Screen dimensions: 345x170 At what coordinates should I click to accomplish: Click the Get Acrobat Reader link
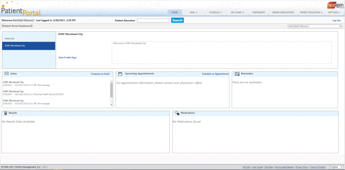(x=284, y=167)
